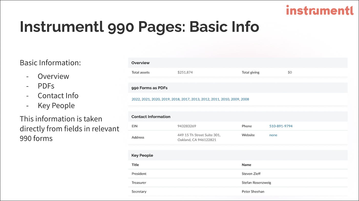359x201 pixels.
Task: Call the 510-891-9794 phone number link
Action: 281,126
